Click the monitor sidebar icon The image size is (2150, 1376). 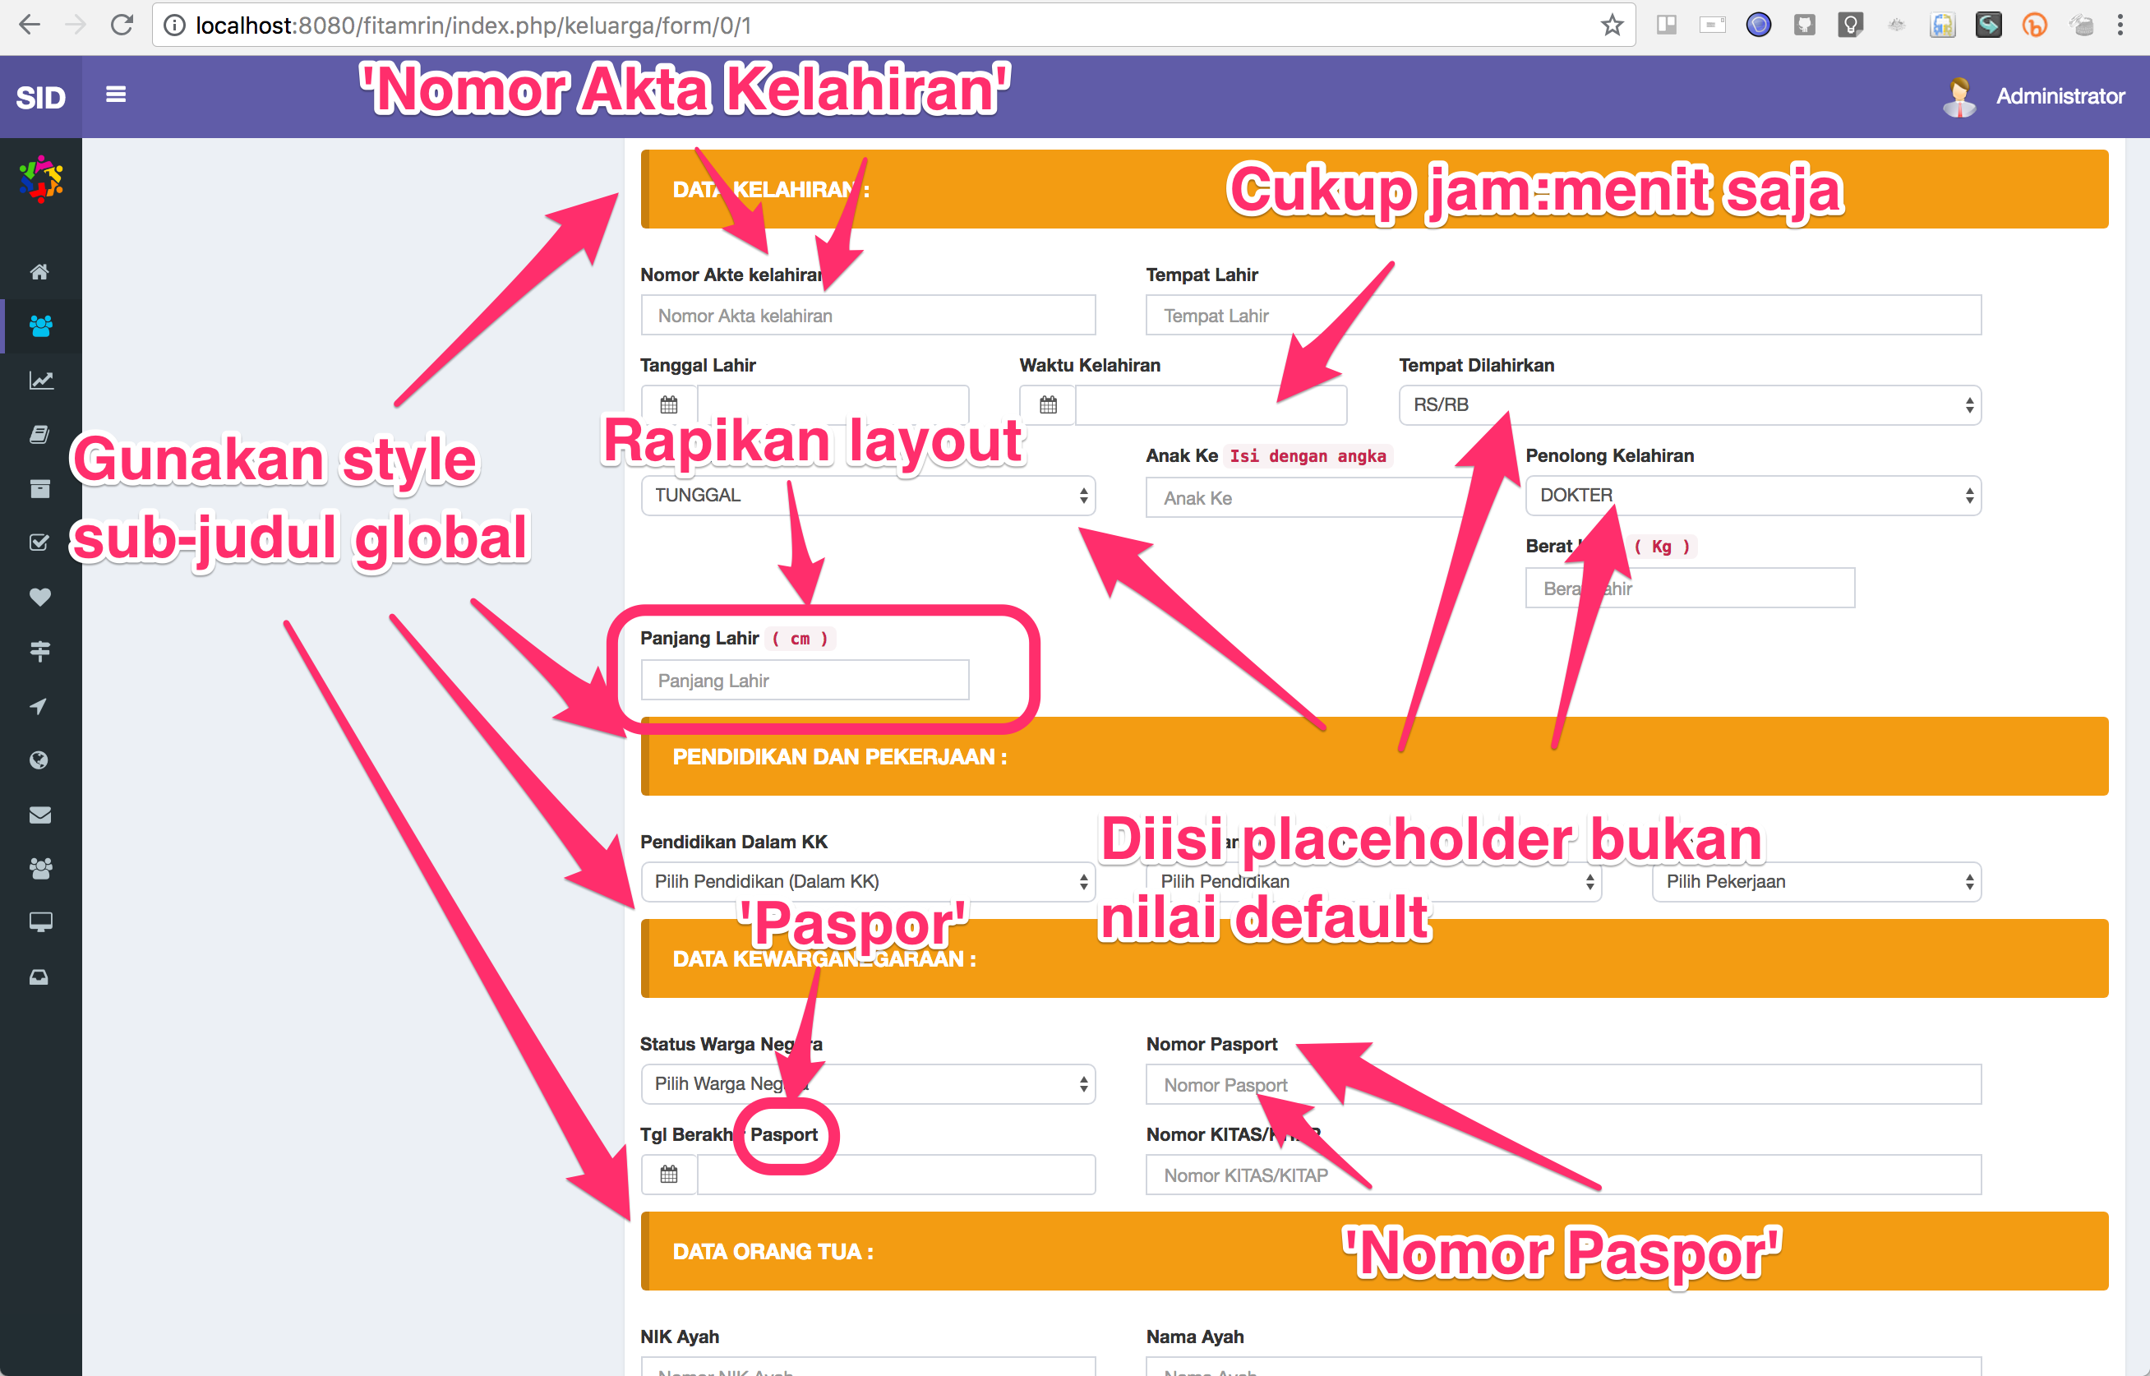pos(40,922)
